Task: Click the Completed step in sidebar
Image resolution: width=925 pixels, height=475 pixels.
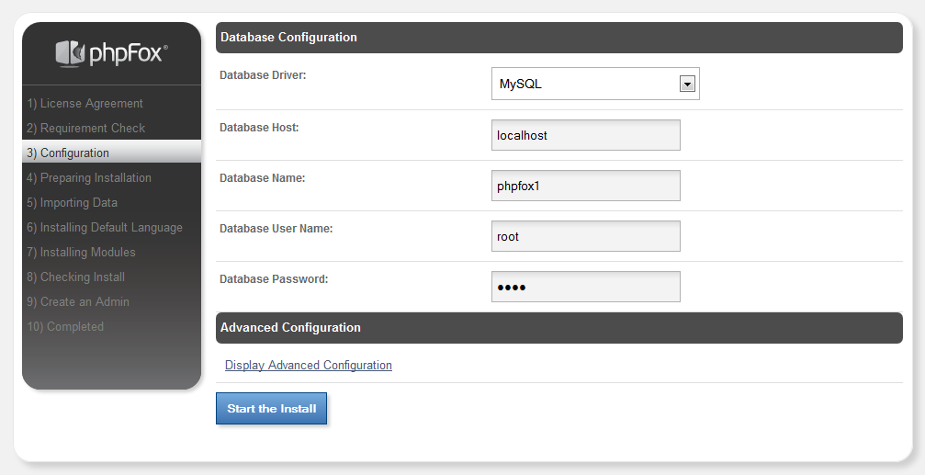Action: [x=65, y=327]
